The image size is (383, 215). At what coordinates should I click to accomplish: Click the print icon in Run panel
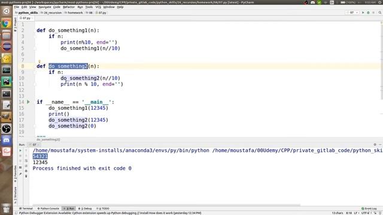(26, 171)
